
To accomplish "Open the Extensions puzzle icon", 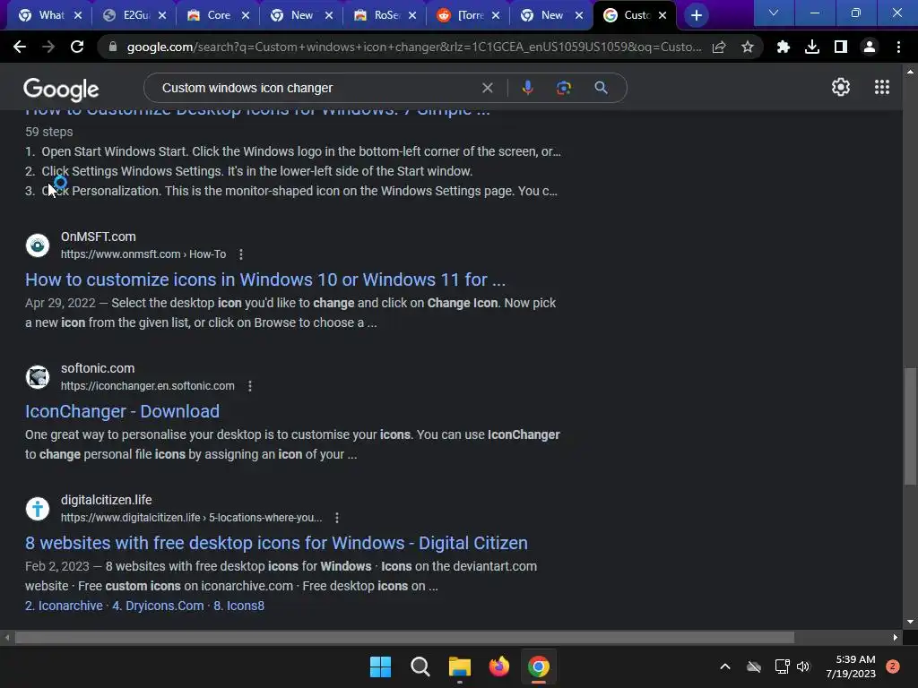I will tap(783, 47).
